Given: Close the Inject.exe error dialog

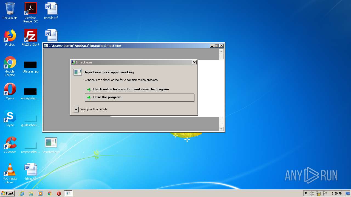Looking at the screenshot, I should 194,62.
